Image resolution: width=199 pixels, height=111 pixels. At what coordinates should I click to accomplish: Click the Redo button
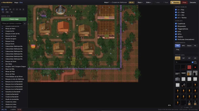pos(166,2)
